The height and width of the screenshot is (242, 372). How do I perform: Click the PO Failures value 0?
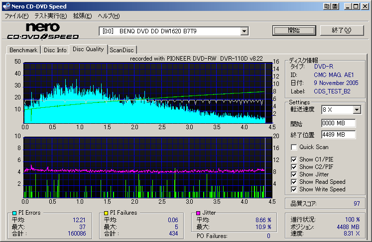(x=268, y=236)
